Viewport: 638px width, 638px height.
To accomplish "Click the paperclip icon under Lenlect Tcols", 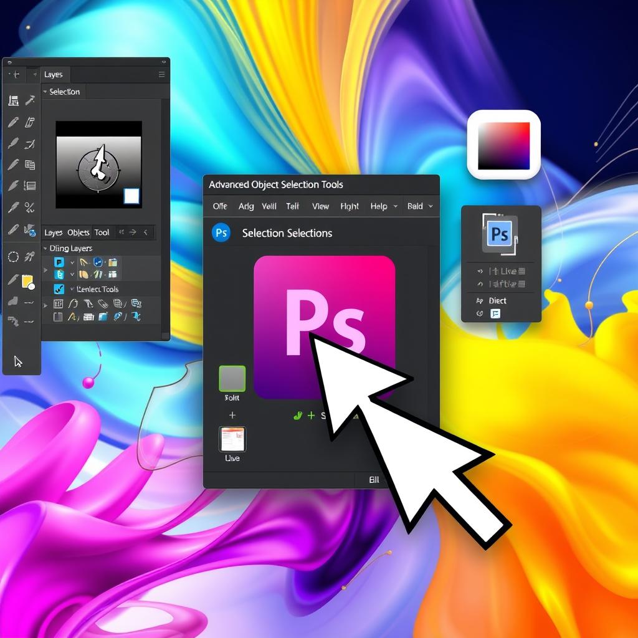I will [x=103, y=303].
